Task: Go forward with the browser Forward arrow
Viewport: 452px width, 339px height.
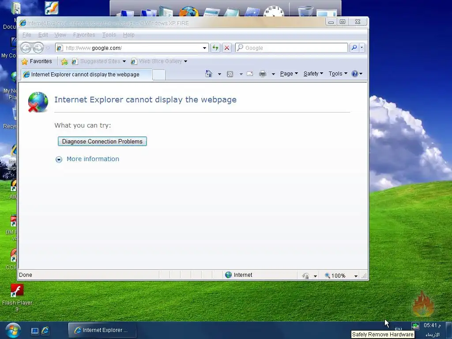Action: [x=38, y=48]
